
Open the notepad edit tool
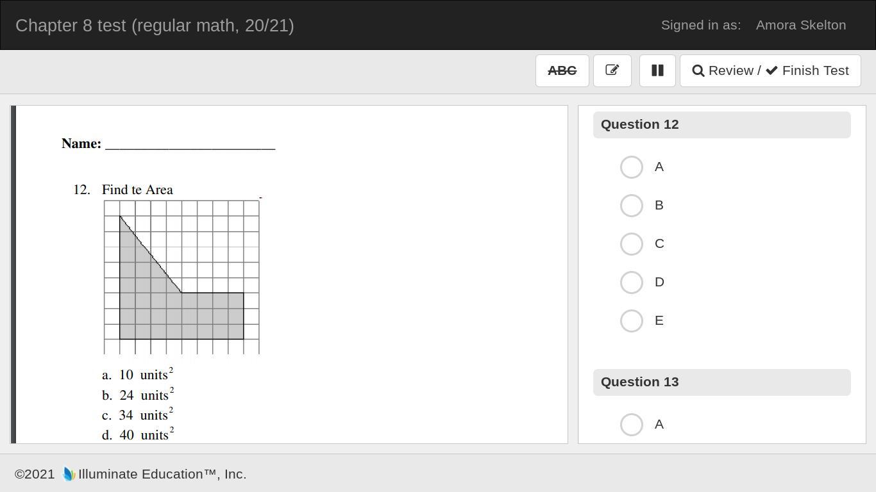pyautogui.click(x=612, y=70)
